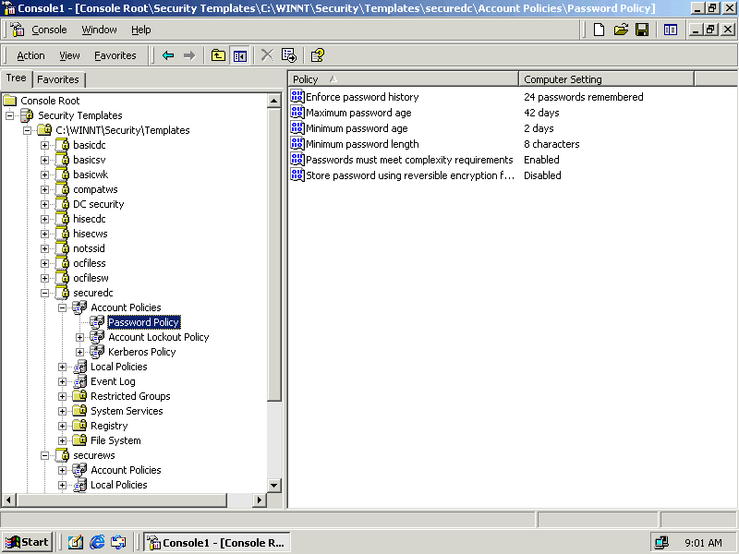
Task: Click the Back arrow toolbar icon
Action: tap(167, 55)
